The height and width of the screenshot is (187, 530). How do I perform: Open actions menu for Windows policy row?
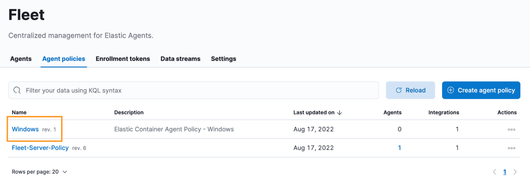511,129
